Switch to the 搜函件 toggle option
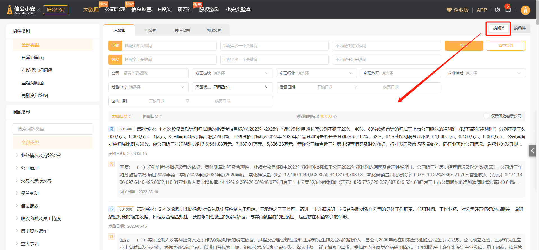Image resolution: width=539 pixels, height=250 pixels. pos(520,28)
